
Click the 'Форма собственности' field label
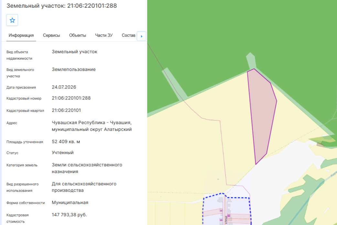coord(26,203)
